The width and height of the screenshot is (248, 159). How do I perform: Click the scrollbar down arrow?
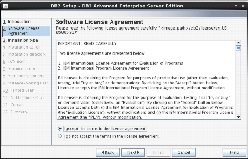point(238,117)
